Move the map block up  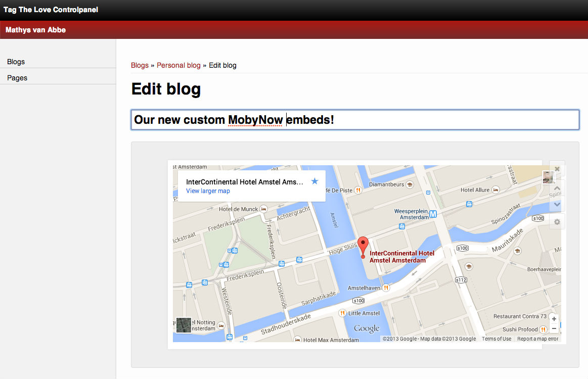557,188
